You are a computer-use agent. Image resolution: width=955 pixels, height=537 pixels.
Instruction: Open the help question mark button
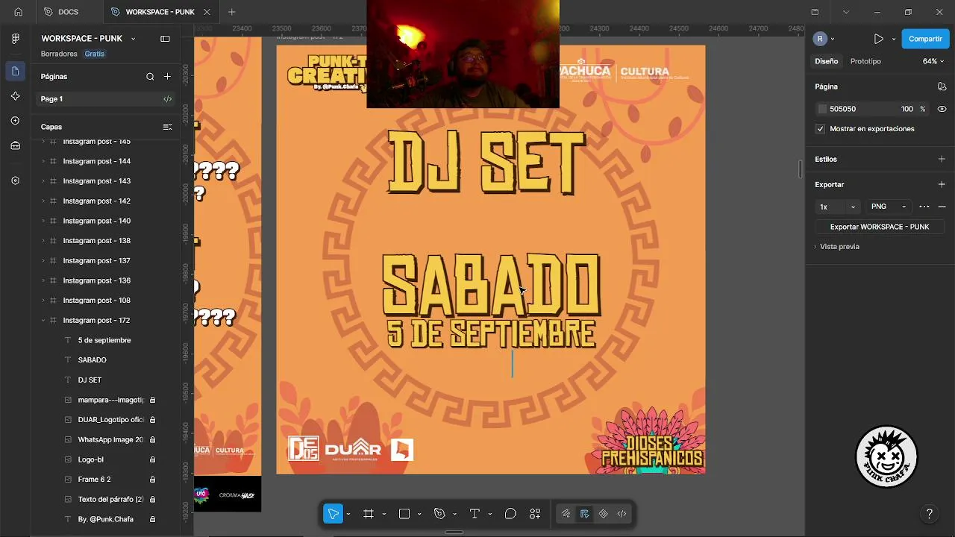tap(929, 514)
